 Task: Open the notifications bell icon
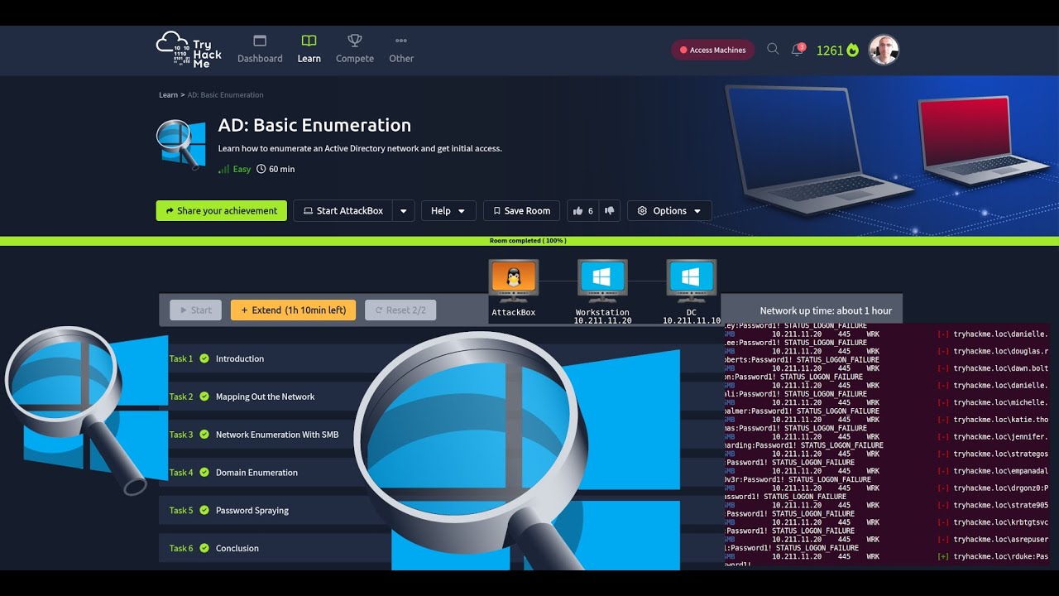(798, 50)
